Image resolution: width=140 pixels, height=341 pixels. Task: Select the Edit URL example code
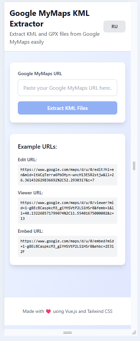pyautogui.click(x=68, y=175)
